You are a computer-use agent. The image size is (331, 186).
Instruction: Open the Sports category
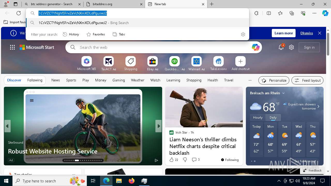pyautogui.click(x=71, y=80)
